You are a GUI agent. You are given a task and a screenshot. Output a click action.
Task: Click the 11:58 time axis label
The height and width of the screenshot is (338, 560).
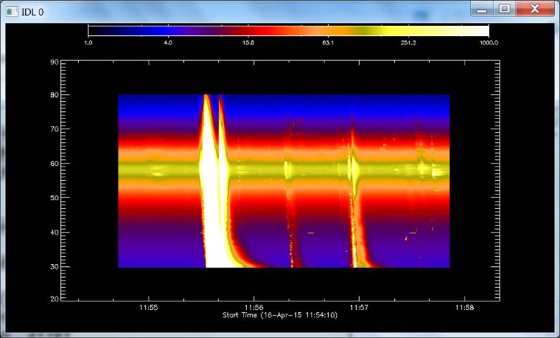(x=464, y=307)
